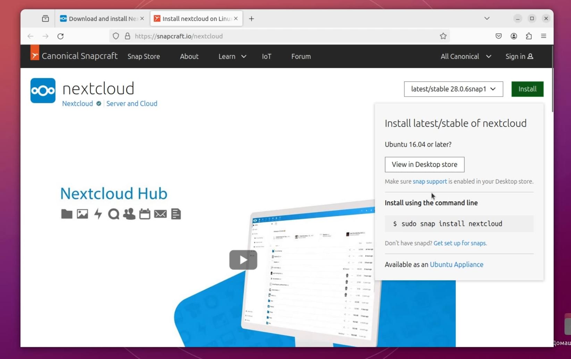Play the Nextcloud Hub video
The image size is (571, 359).
243,260
